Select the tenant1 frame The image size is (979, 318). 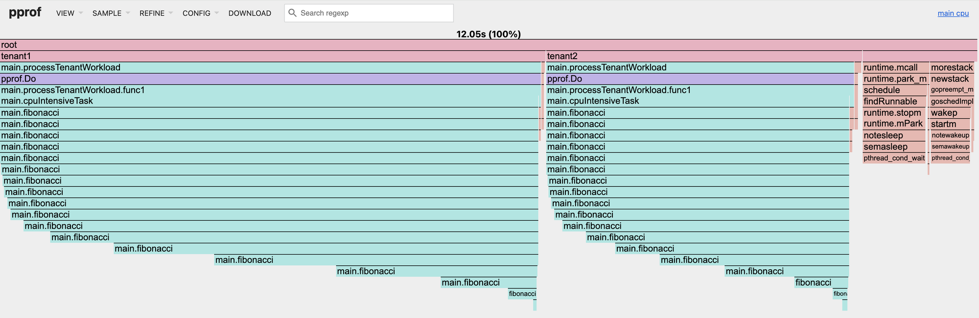(273, 56)
